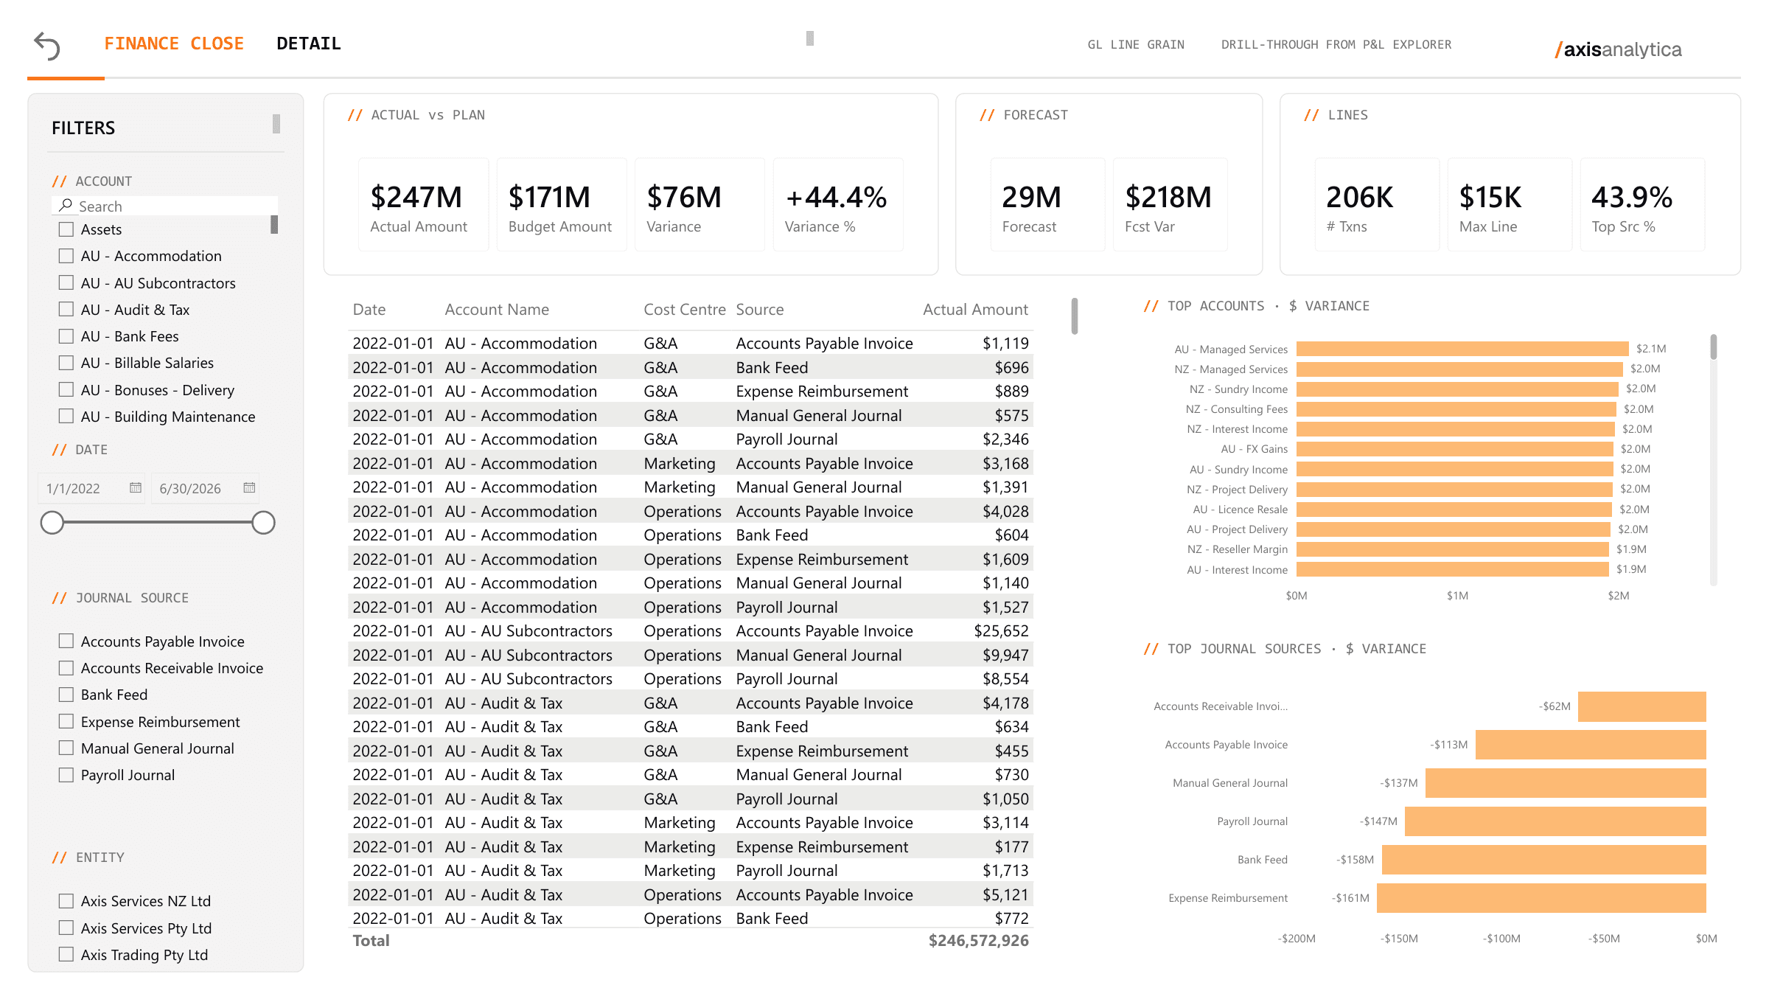Select the Bank Feed source checkbox
Image resolution: width=1769 pixels, height=1005 pixels.
pyautogui.click(x=66, y=695)
